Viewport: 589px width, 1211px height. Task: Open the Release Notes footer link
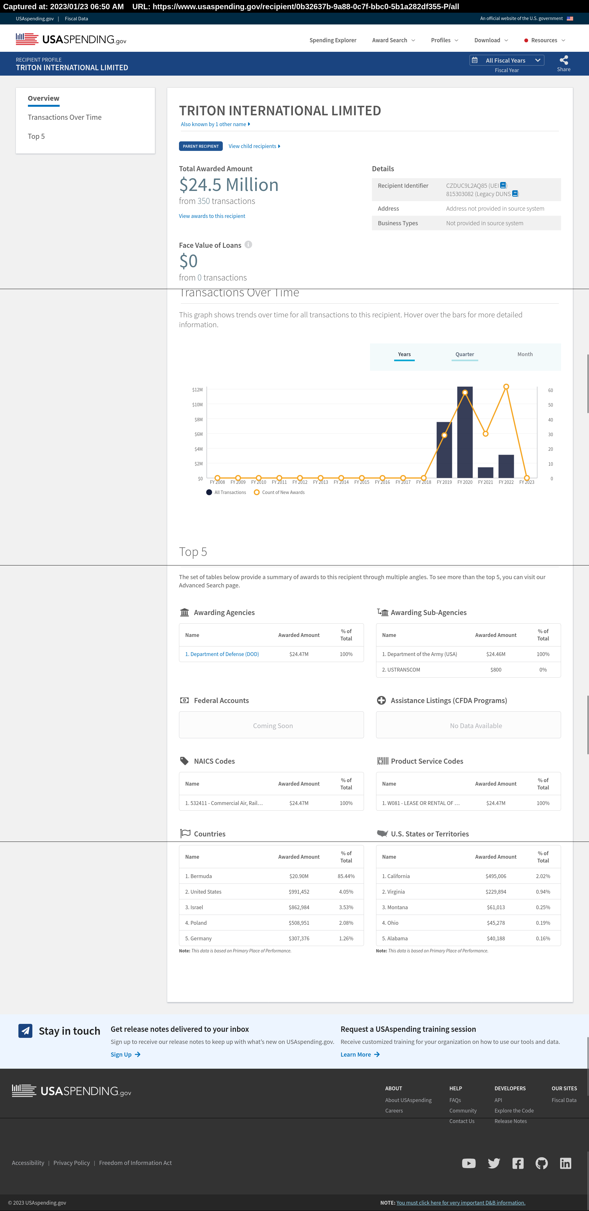(510, 1121)
